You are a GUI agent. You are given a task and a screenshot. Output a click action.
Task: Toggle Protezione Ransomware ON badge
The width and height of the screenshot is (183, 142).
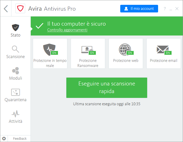point(92,53)
